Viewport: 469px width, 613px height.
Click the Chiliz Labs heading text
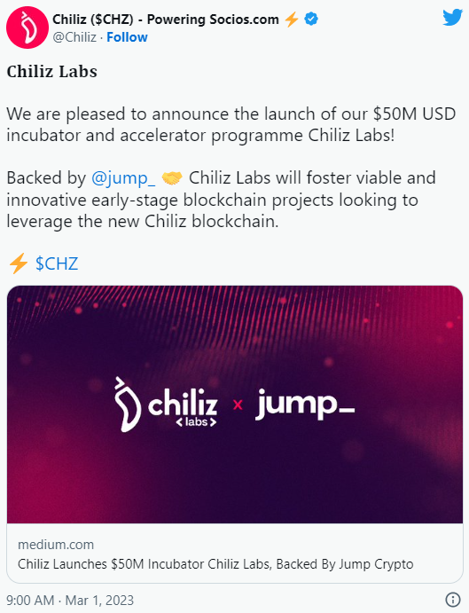click(x=52, y=72)
